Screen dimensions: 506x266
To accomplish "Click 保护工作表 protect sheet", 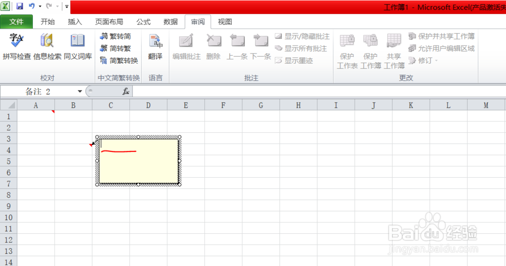I will coord(347,51).
